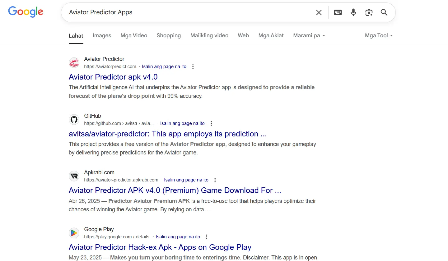The height and width of the screenshot is (261, 448).
Task: Click the Google Play result favicon
Action: [74, 233]
